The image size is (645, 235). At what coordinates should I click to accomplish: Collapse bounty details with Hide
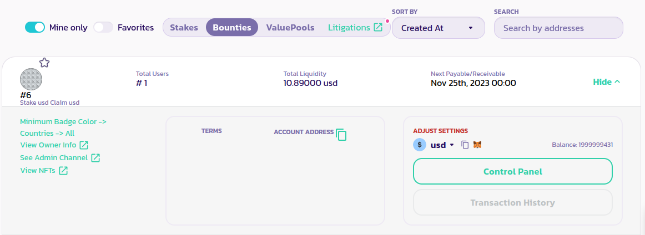[607, 82]
